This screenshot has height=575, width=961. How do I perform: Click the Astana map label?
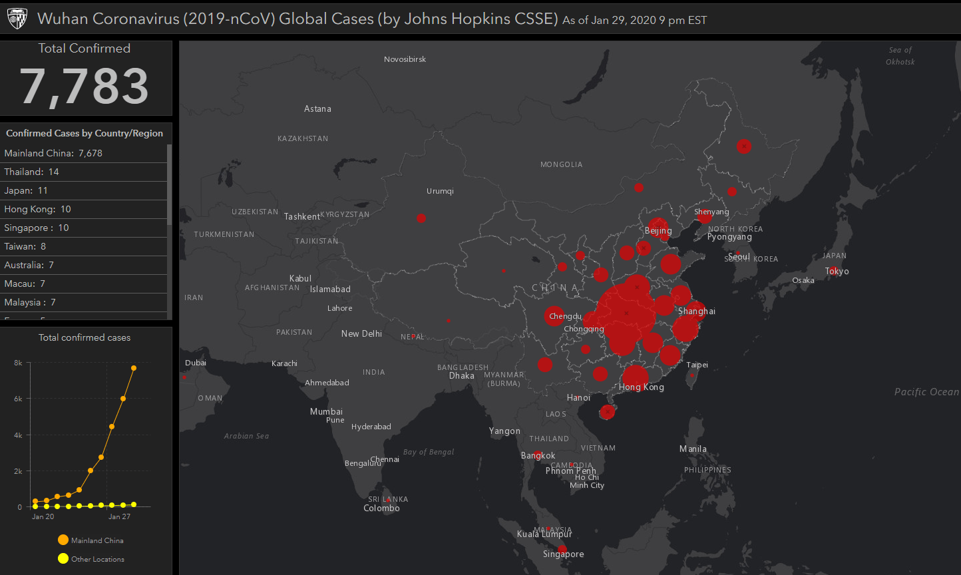(317, 108)
